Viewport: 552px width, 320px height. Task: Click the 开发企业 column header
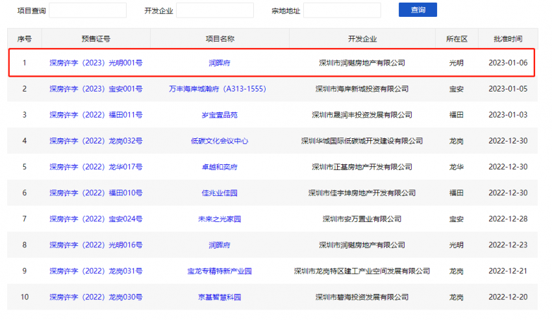(362, 39)
